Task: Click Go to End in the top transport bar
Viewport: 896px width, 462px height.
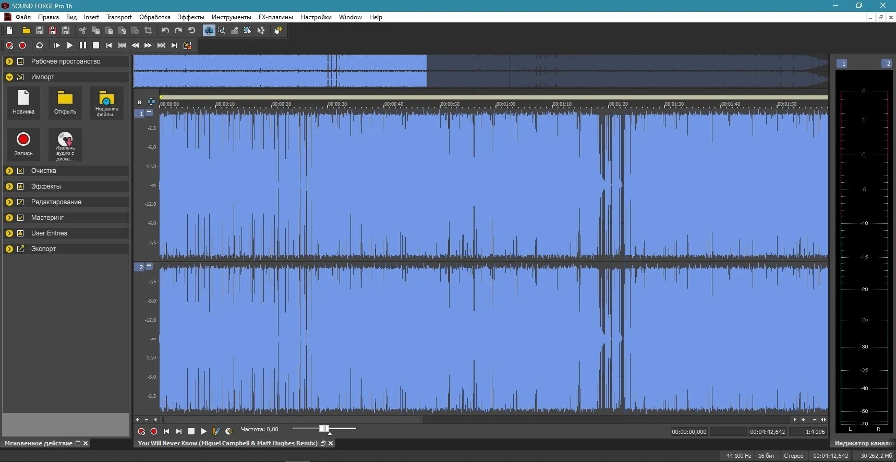Action: (x=174, y=45)
